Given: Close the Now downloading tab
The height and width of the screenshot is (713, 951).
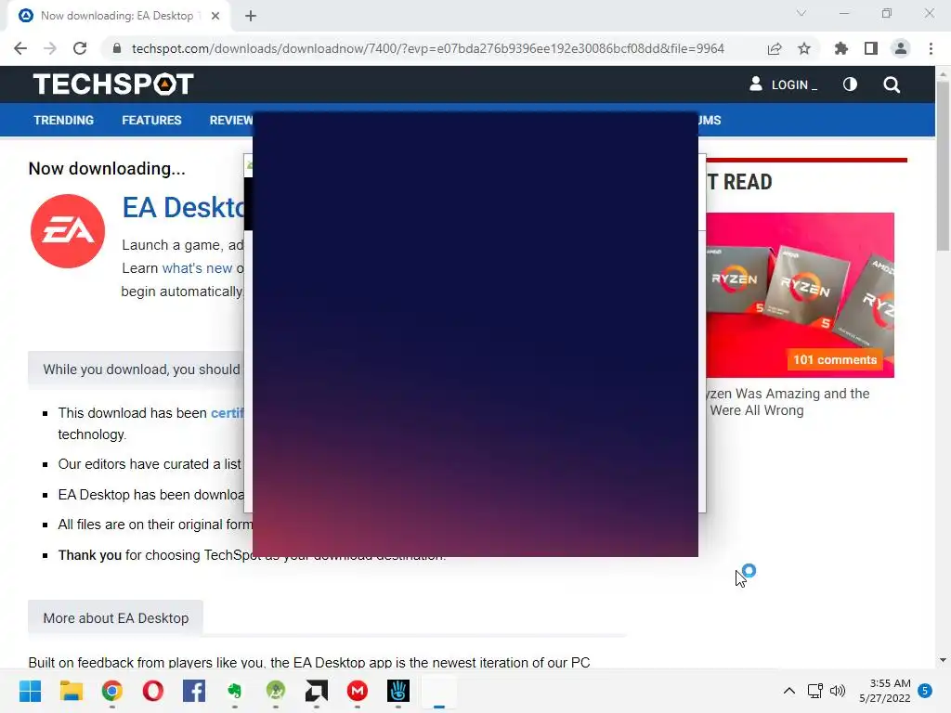Looking at the screenshot, I should point(215,16).
